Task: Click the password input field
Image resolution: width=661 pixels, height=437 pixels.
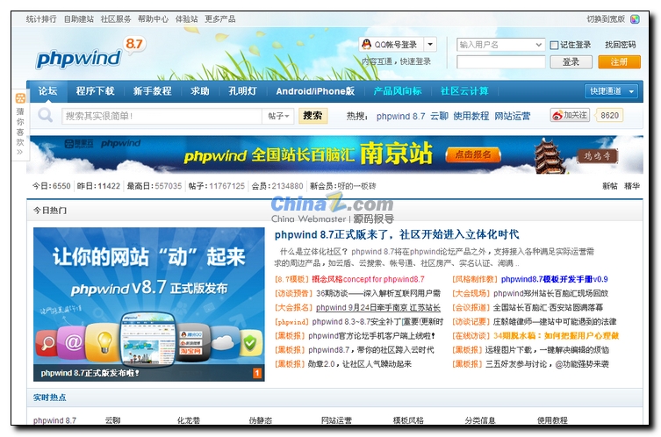Action: click(501, 62)
